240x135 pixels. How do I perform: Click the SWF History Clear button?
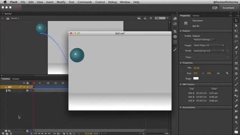[x=214, y=89]
